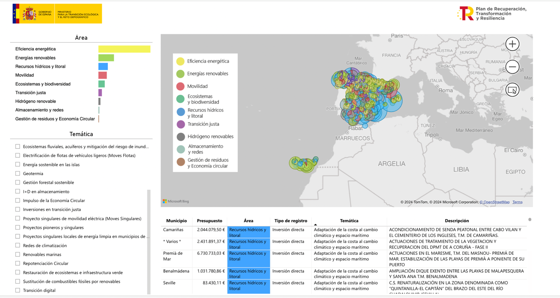Check the Geotermia checkbox
The image size is (560, 298).
pos(18,174)
